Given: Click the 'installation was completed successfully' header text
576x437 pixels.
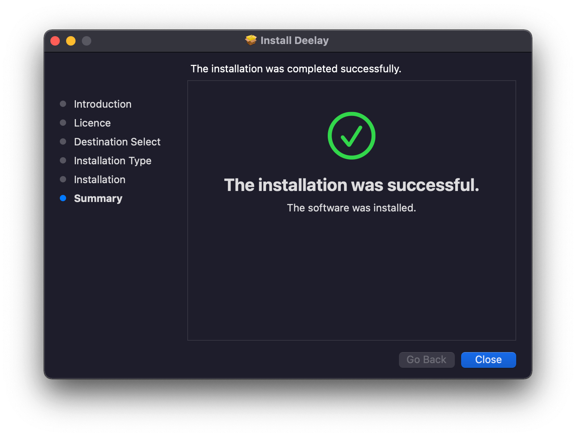Looking at the screenshot, I should [296, 69].
